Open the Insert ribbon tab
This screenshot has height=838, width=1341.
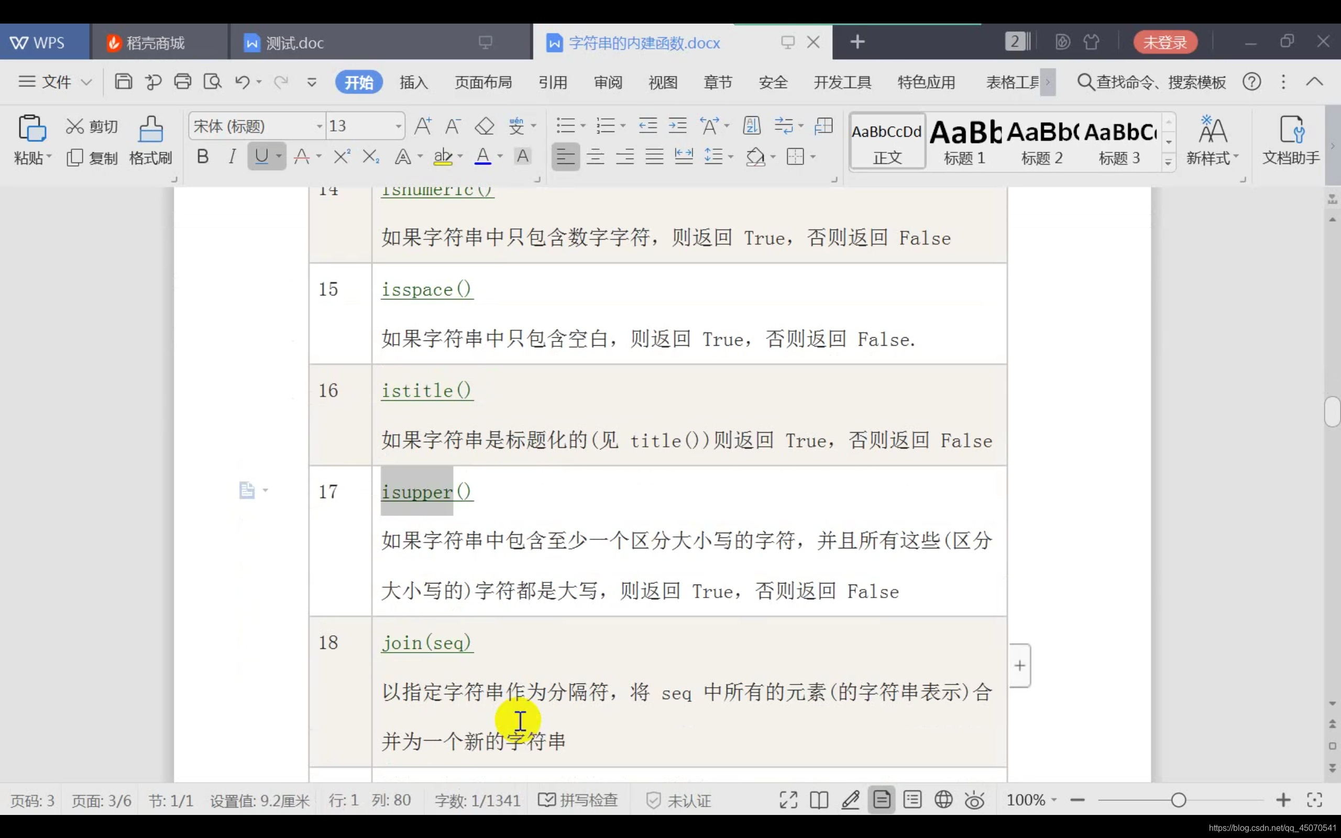(413, 82)
